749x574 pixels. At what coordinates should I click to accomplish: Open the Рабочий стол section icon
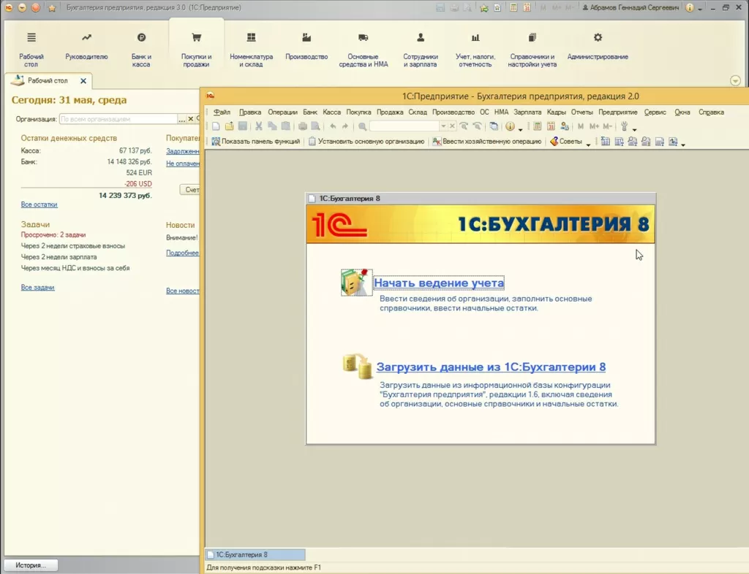click(x=31, y=38)
